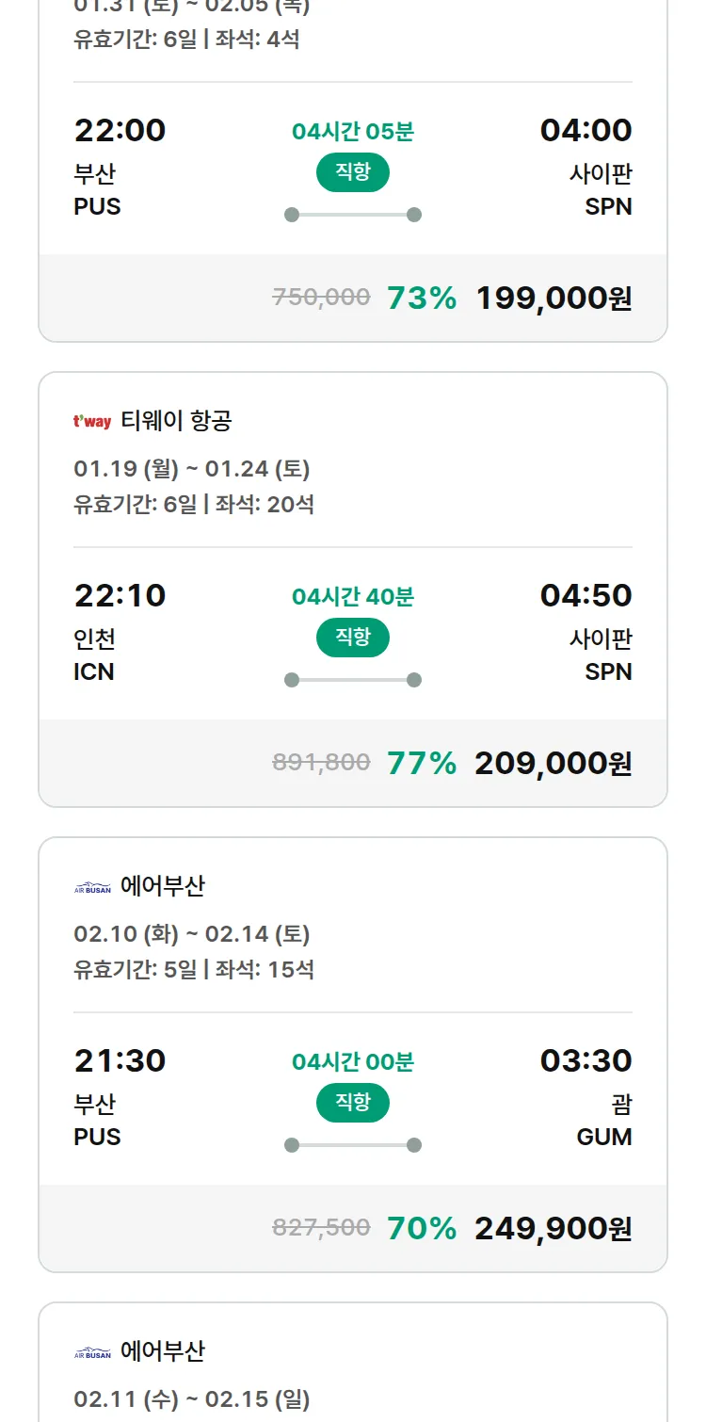The image size is (706, 1422).
Task: Click the 직항 badge on the Busan-Saipan flight
Action: [x=352, y=172]
